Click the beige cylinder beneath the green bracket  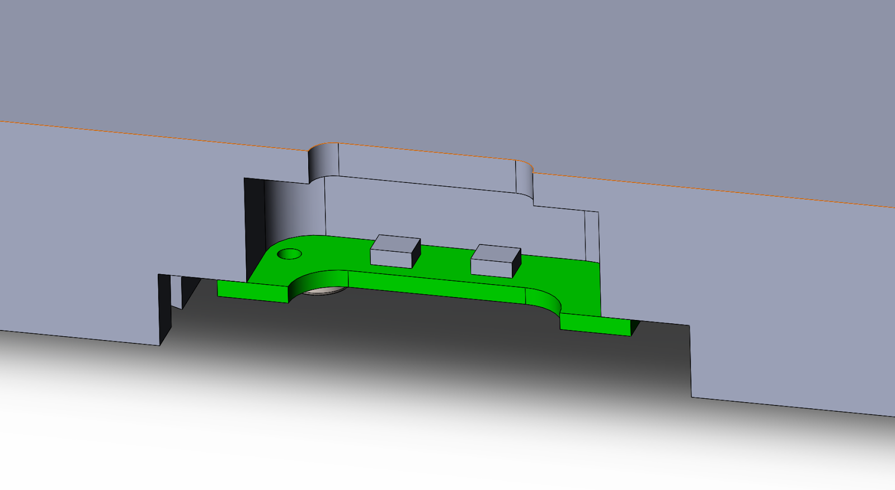(x=324, y=291)
